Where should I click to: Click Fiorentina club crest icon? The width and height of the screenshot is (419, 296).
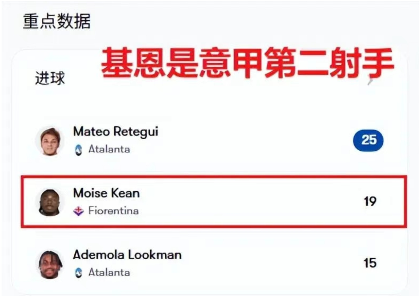click(x=79, y=211)
